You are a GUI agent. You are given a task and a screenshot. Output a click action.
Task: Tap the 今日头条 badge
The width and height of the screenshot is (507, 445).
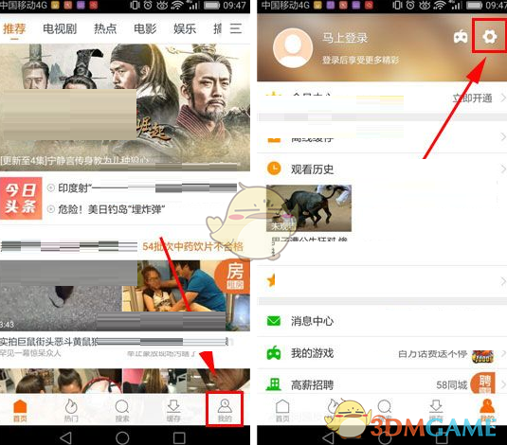21,198
